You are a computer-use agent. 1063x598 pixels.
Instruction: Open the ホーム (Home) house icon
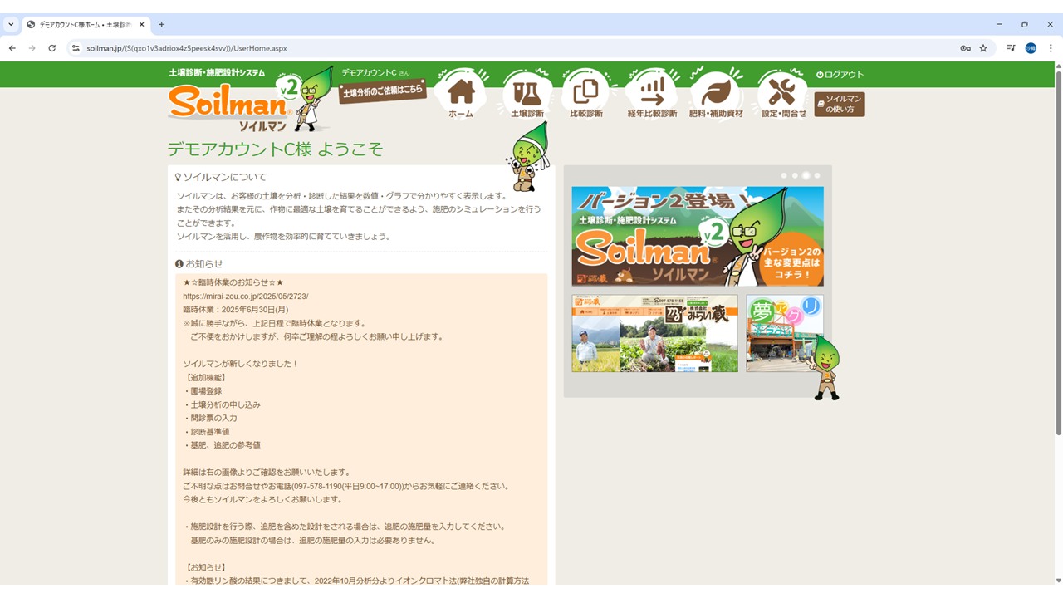(x=461, y=93)
